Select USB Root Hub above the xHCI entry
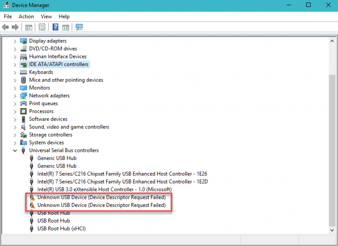338x246 pixels. [x=54, y=221]
